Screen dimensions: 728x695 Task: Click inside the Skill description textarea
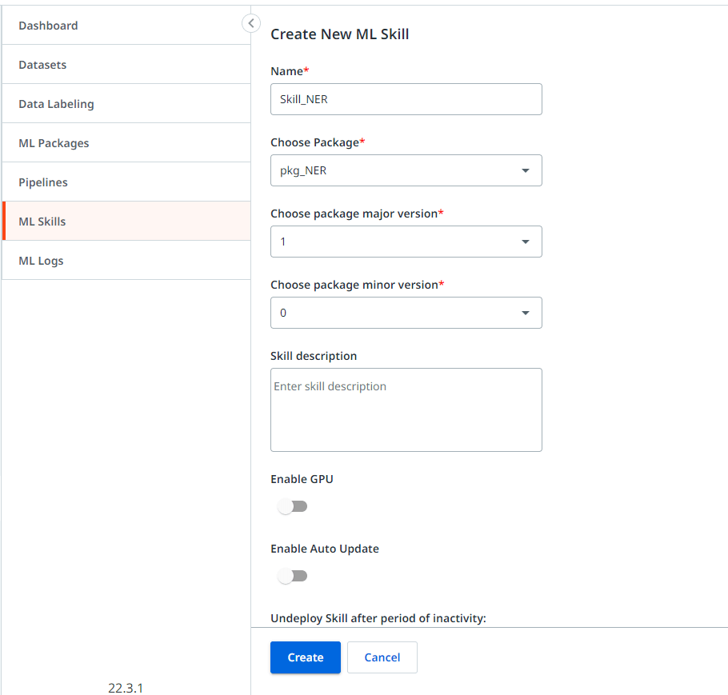(x=406, y=410)
